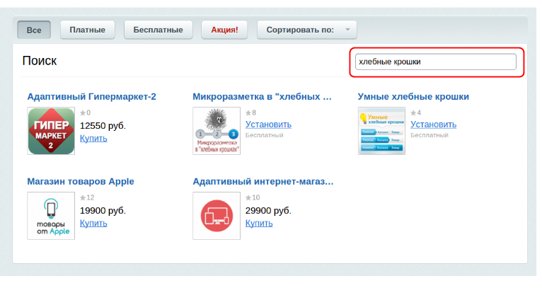
Task: Buy the Магазин товаров Apple for 19900 руб.
Action: pos(93,223)
